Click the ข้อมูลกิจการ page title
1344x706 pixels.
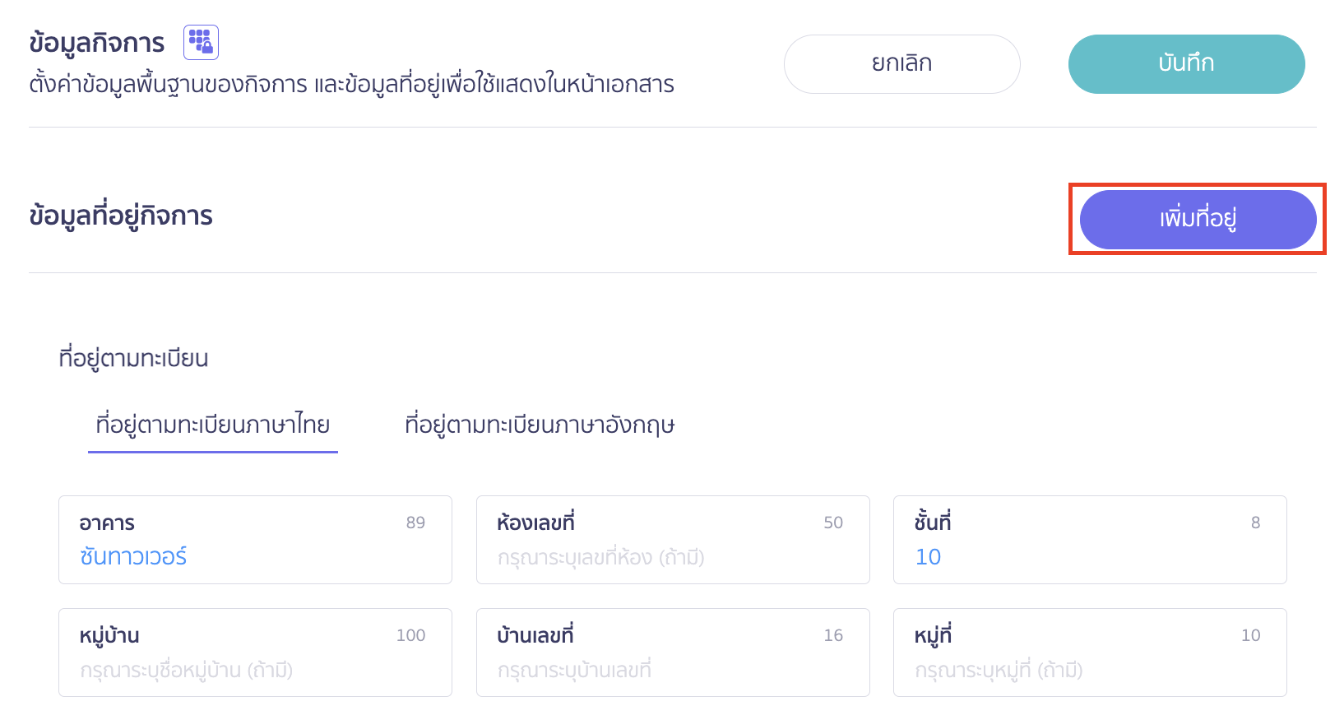coord(97,43)
